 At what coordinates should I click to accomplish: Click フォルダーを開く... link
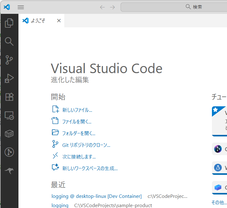[x=79, y=133]
